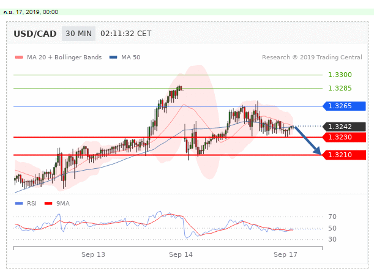Image resolution: width=374 pixels, height=274 pixels.
Task: Click the MA 20 + Bollinger Bands label
Action: (64, 57)
